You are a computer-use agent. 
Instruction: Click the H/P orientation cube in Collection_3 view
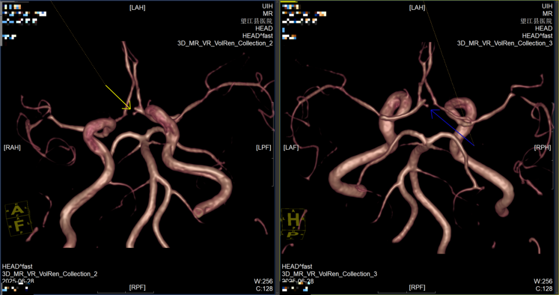tap(295, 224)
